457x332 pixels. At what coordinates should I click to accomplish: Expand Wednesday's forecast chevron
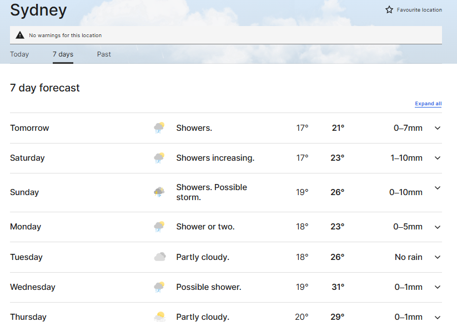(x=438, y=287)
